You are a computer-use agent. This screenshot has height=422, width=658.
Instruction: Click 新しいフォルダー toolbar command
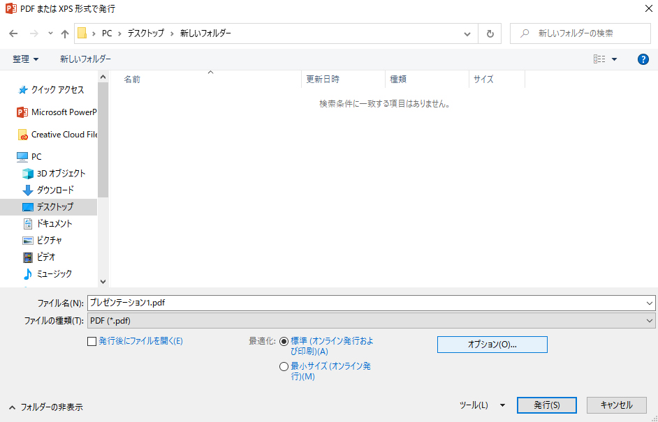pos(85,59)
